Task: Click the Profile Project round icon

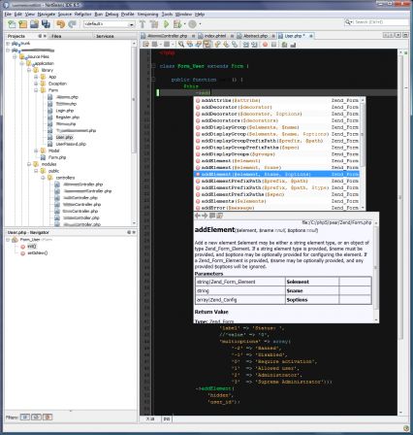Action: [x=193, y=24]
